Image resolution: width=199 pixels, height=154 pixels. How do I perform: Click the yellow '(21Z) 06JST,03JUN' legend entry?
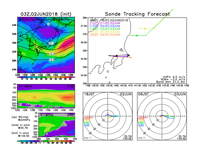pos(105,32)
